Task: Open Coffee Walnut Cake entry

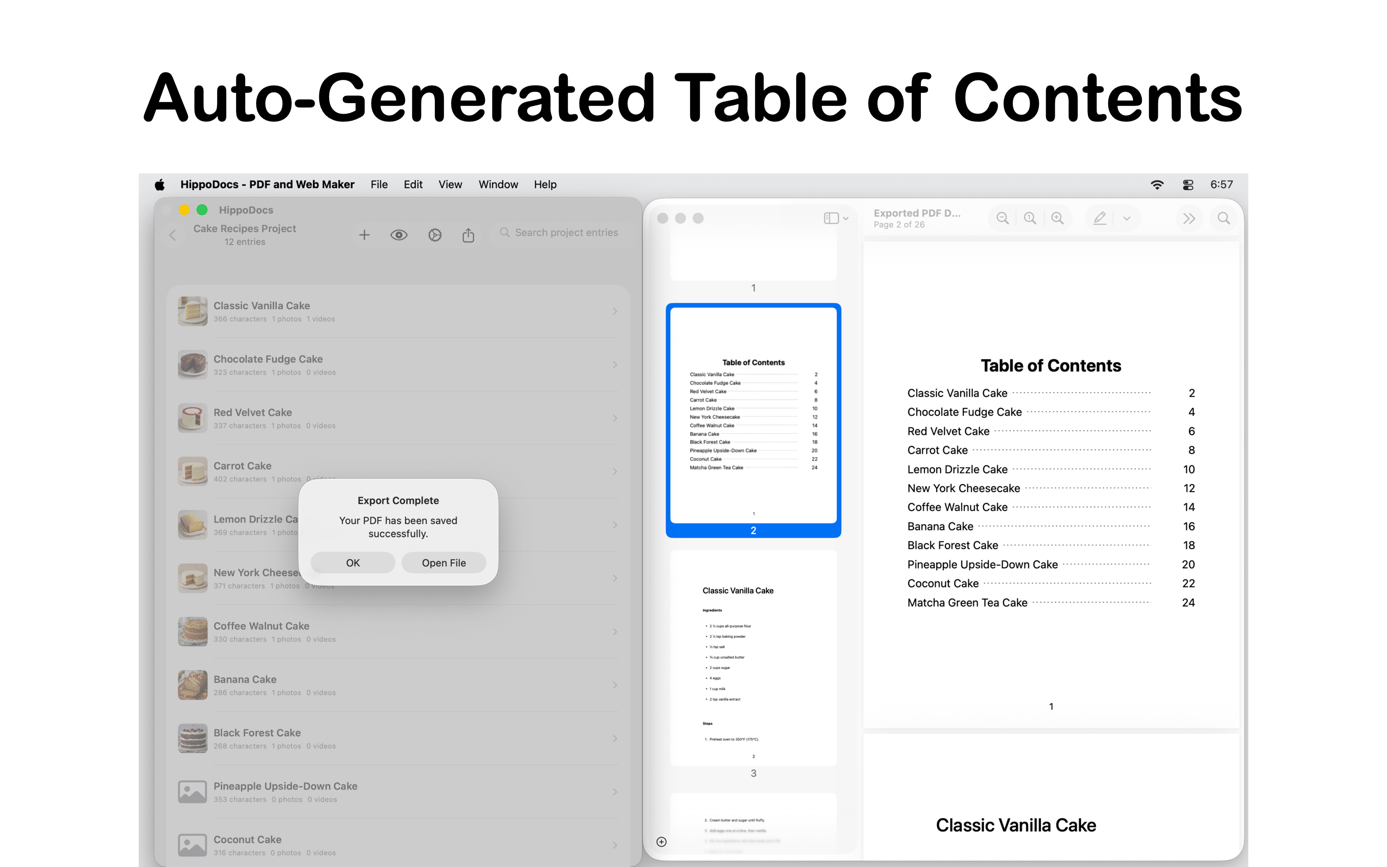Action: tap(398, 631)
